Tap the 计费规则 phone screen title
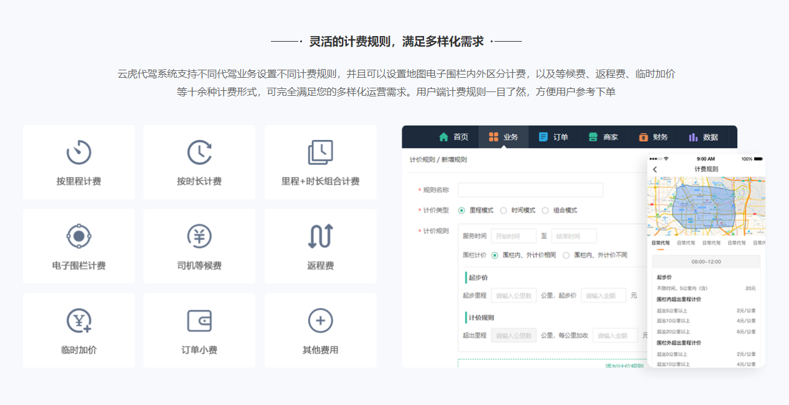 tap(706, 169)
